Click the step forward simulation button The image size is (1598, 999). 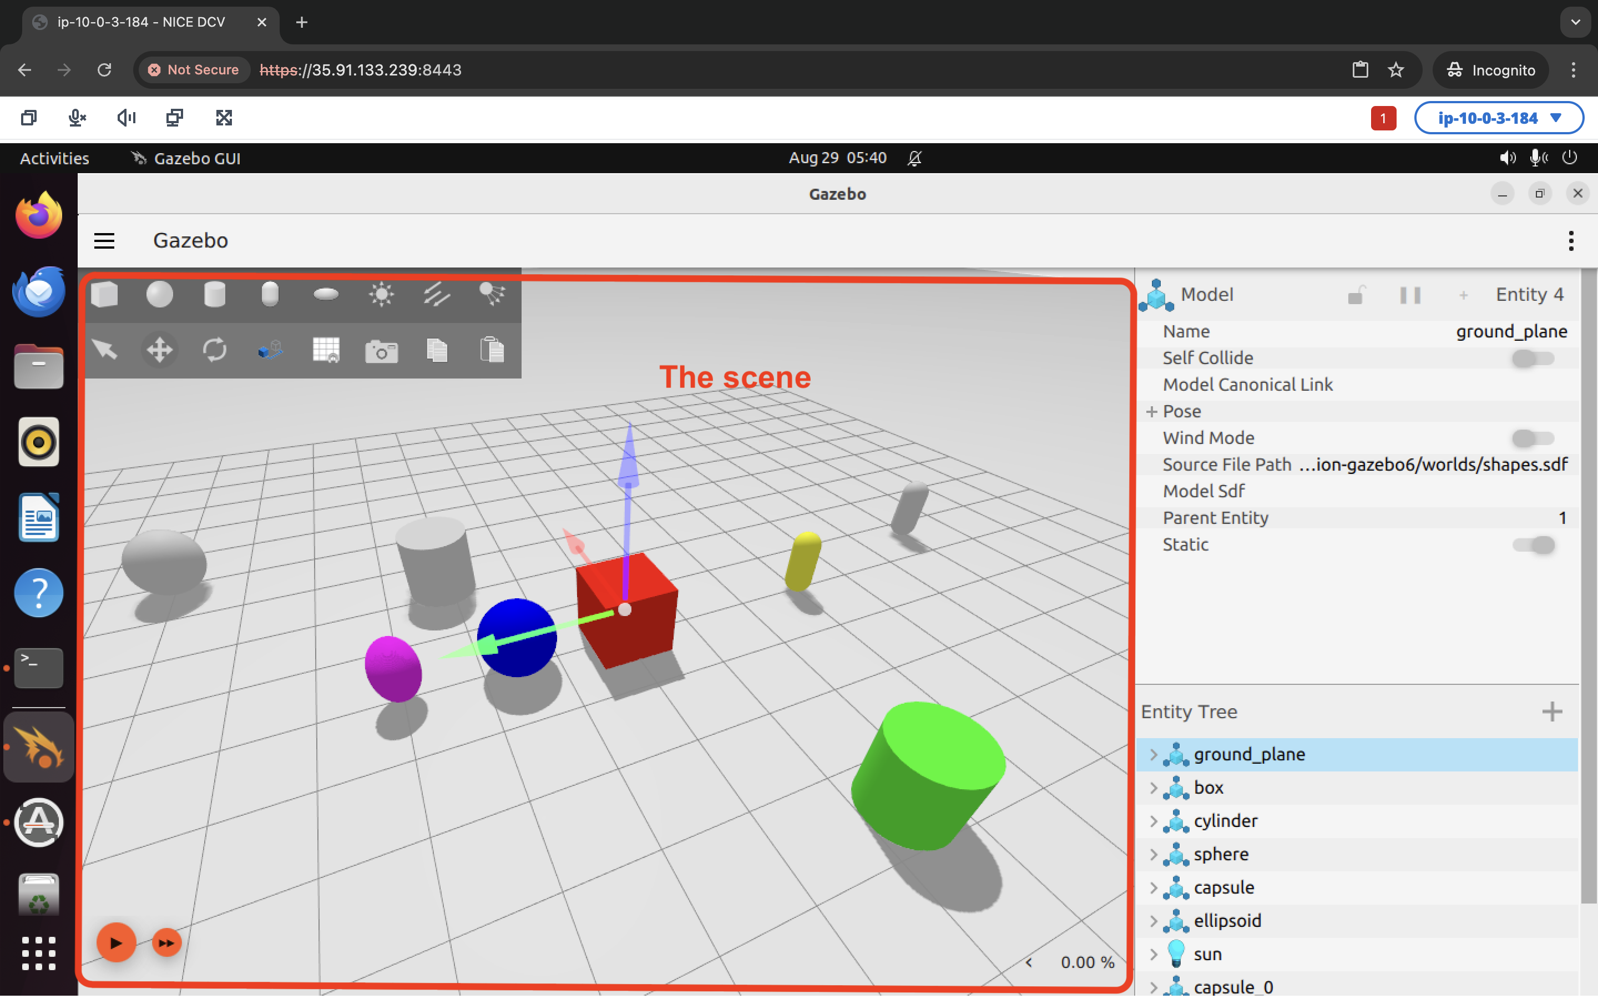166,944
